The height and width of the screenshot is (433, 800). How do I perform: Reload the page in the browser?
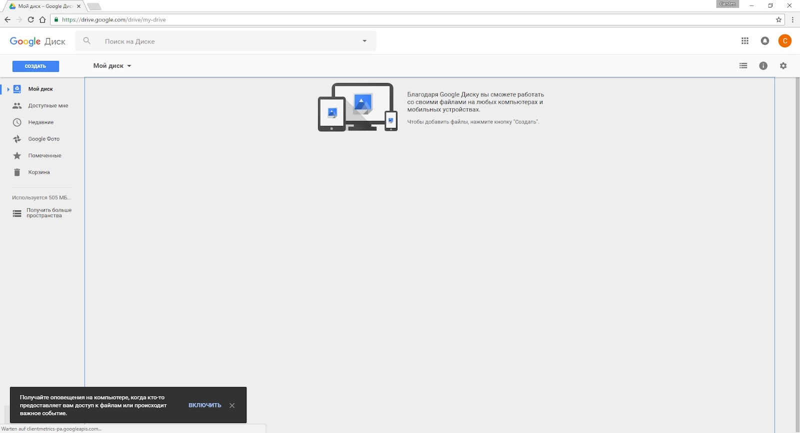click(x=30, y=19)
